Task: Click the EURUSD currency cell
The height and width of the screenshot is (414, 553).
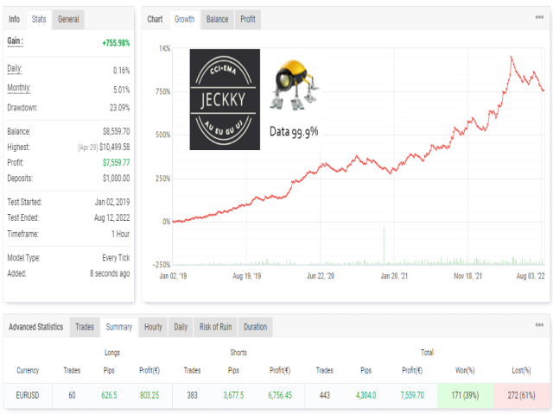Action: point(28,395)
